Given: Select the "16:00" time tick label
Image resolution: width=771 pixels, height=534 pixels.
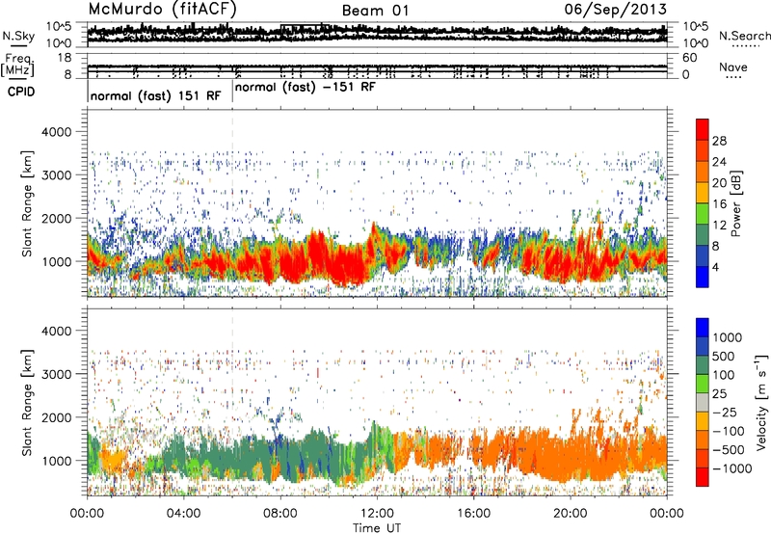Looking at the screenshot, I should click(x=473, y=514).
